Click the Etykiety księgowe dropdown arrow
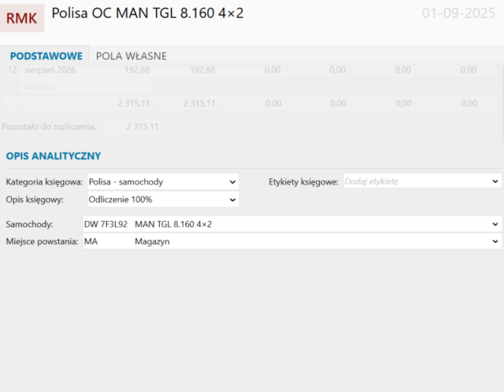Viewport: 504px width, 392px height. pos(495,181)
